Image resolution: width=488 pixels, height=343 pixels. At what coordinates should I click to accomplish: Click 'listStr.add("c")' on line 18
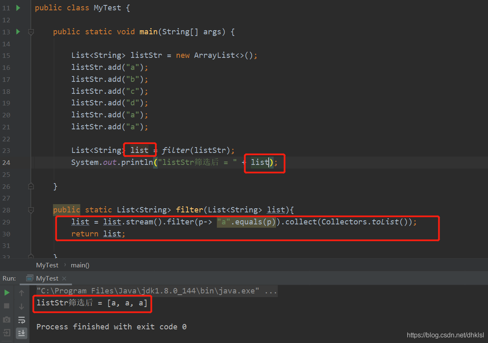(x=107, y=91)
